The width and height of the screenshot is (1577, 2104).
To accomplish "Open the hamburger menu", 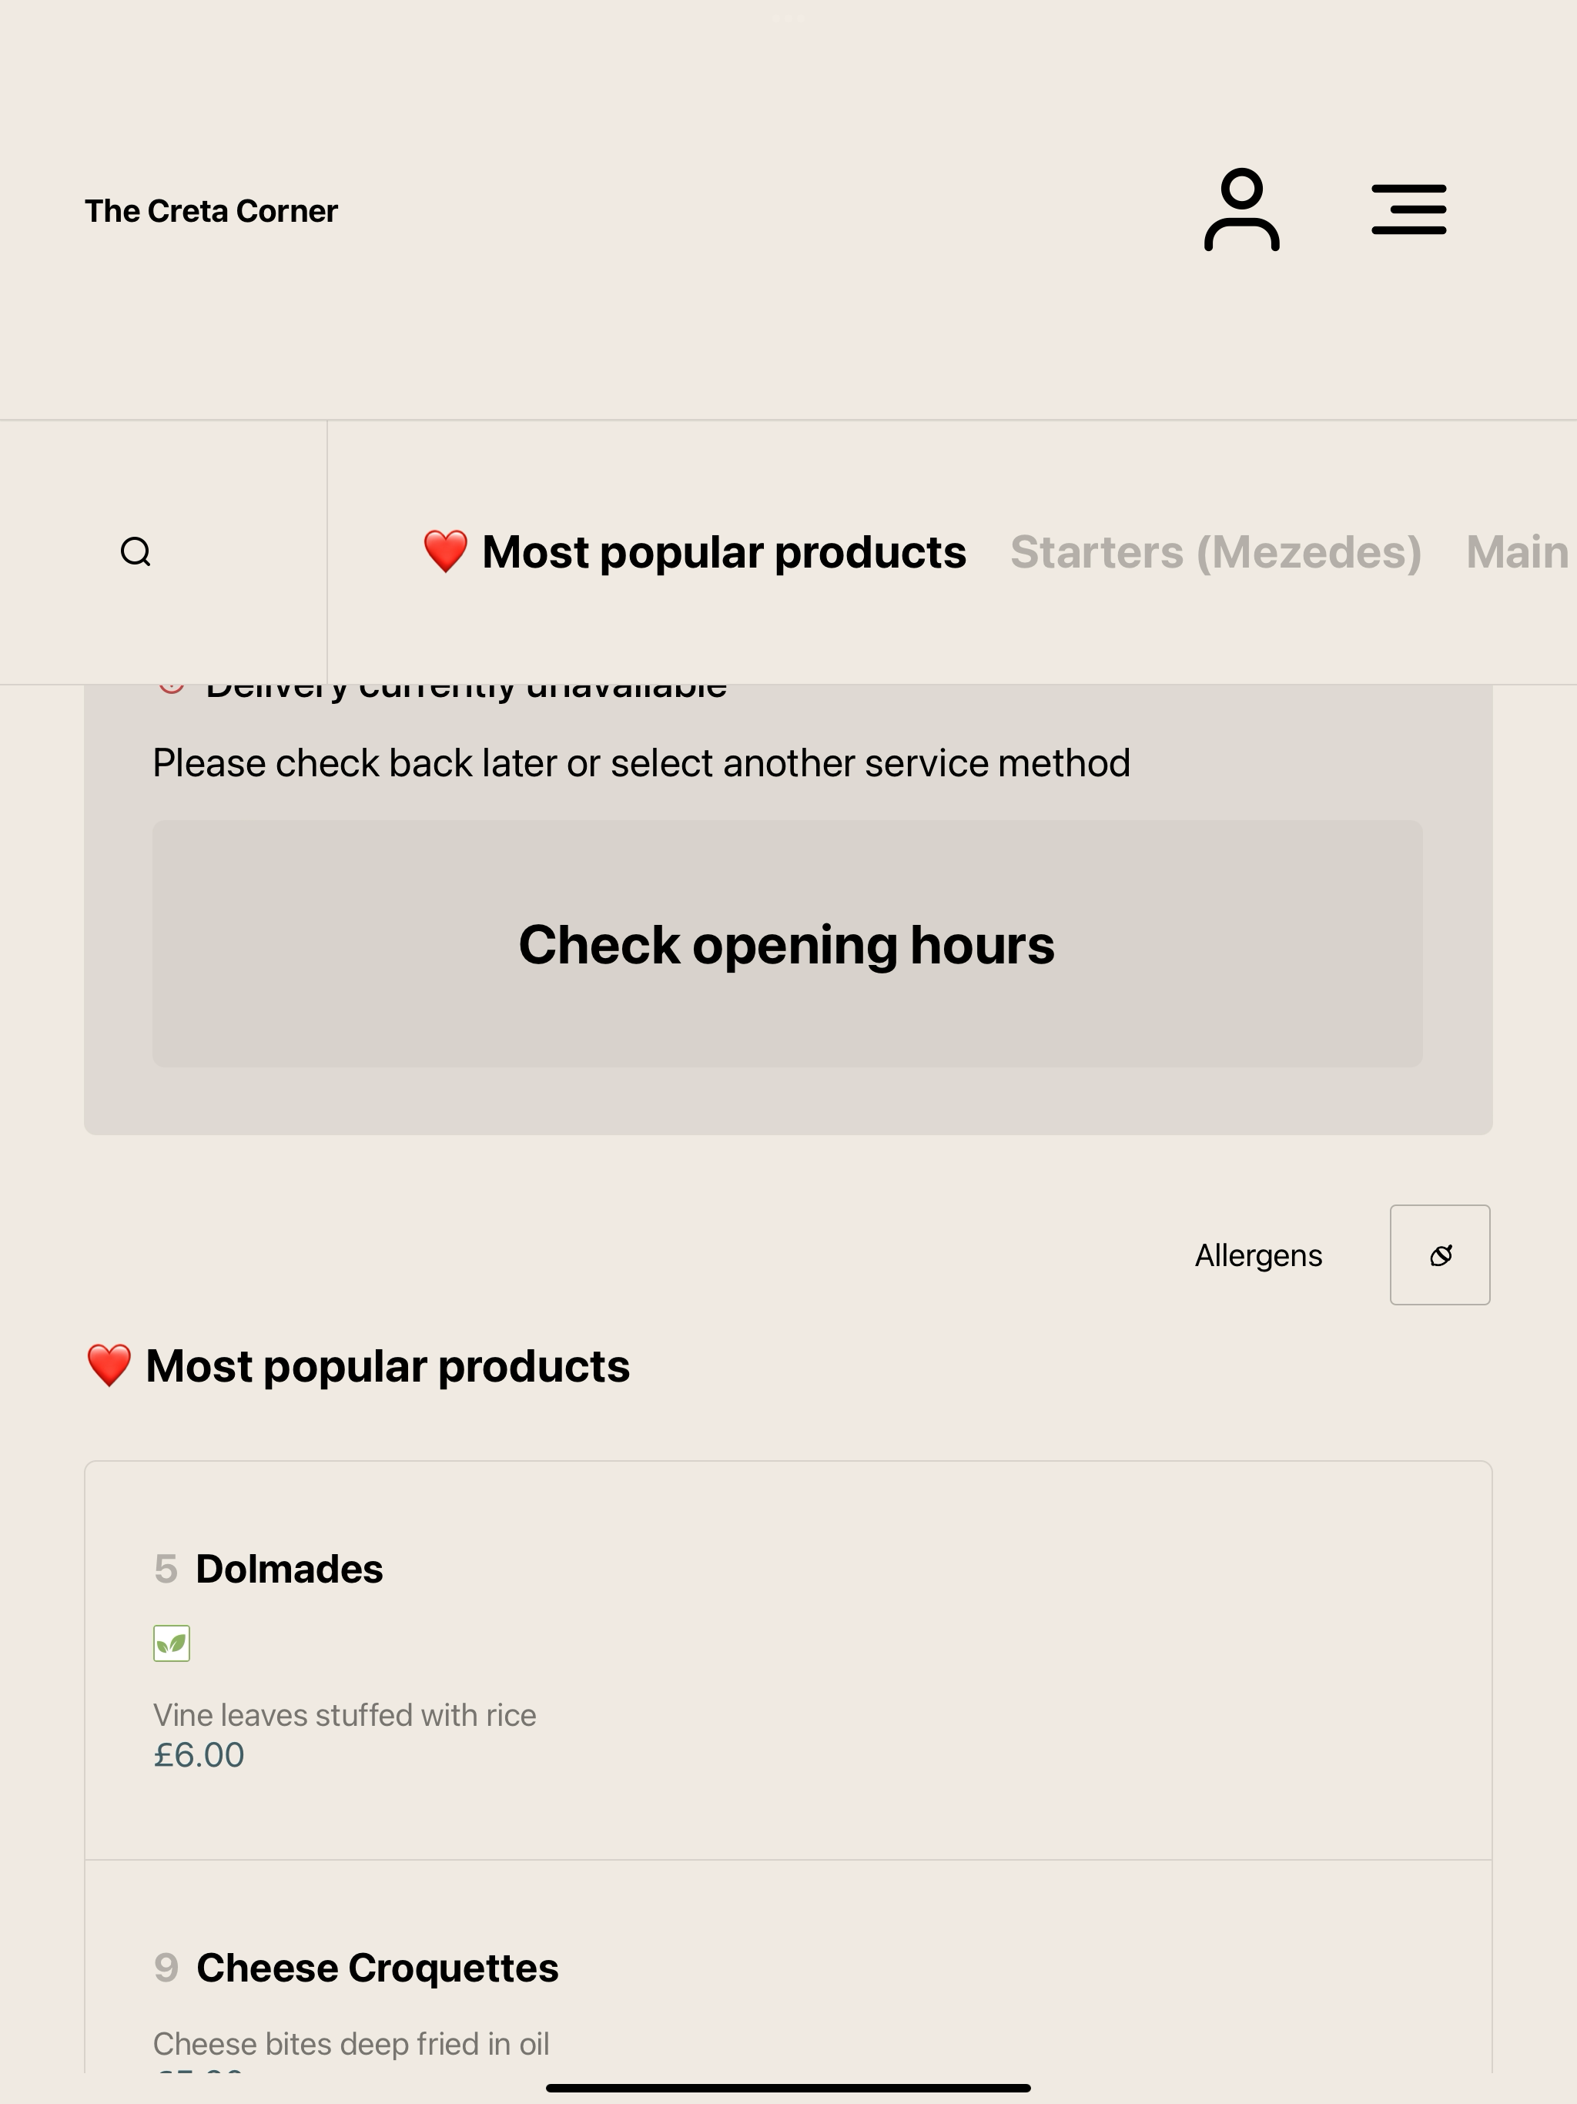I will 1408,210.
